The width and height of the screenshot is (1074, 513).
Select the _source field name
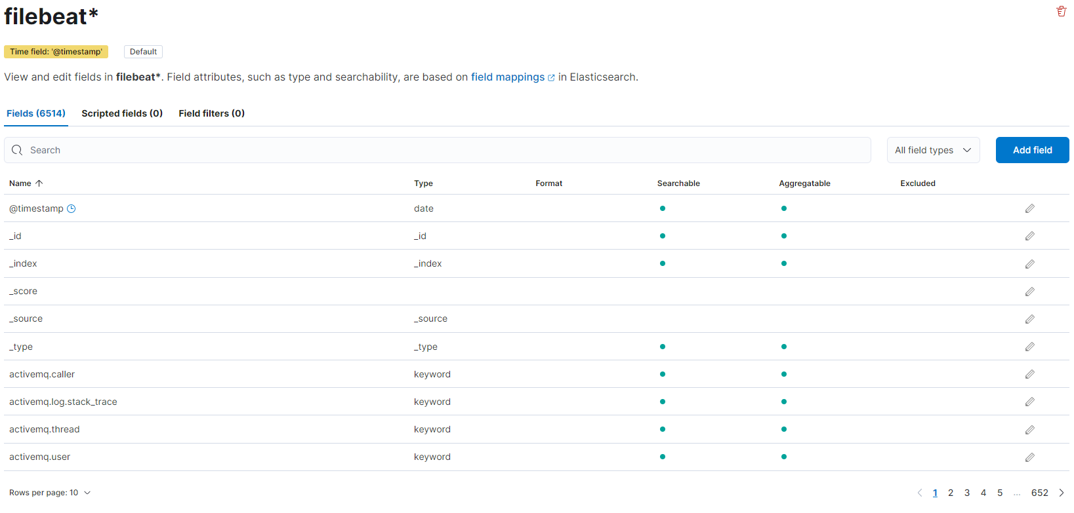26,318
